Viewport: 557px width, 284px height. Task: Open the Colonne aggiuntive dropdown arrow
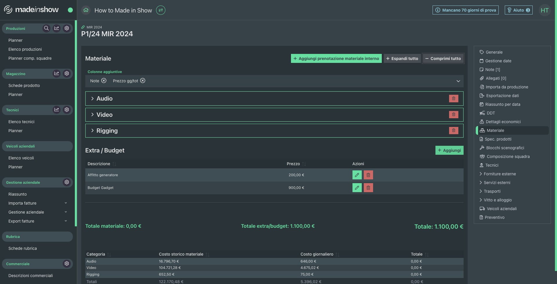pos(458,81)
